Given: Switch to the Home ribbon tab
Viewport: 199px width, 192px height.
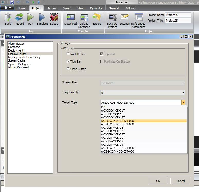Looking at the screenshot, I should [22, 8].
